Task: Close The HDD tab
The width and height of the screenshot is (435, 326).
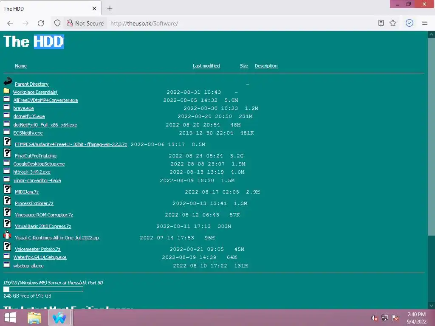Action: [94, 8]
